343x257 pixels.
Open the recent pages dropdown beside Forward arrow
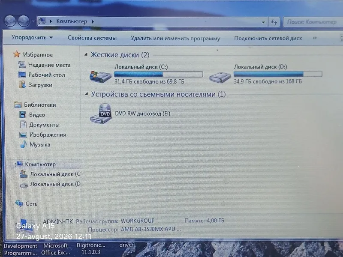click(x=33, y=21)
